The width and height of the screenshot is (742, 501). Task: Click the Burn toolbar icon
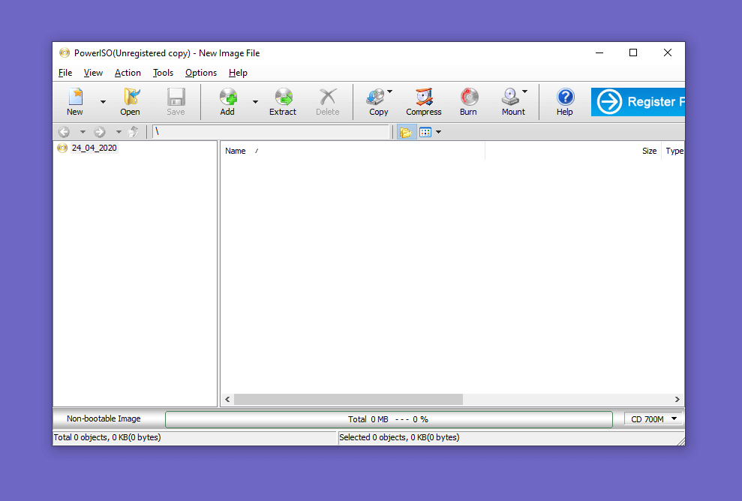coord(468,102)
